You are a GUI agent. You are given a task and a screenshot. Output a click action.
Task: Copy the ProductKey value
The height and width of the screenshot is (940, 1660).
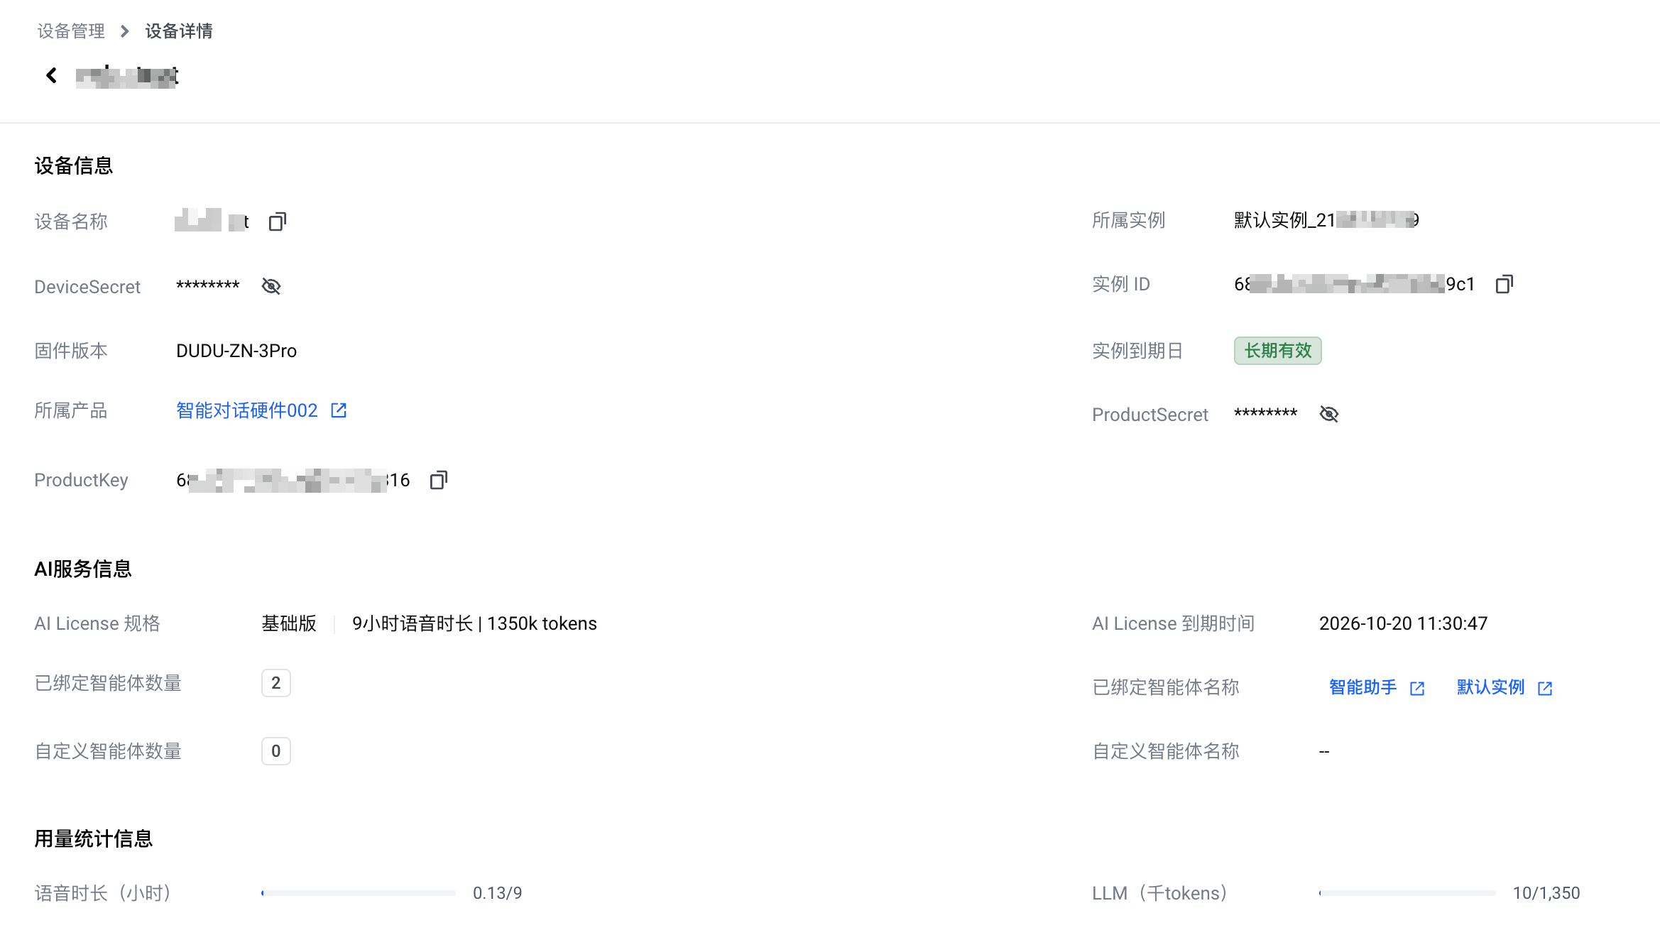pos(438,481)
